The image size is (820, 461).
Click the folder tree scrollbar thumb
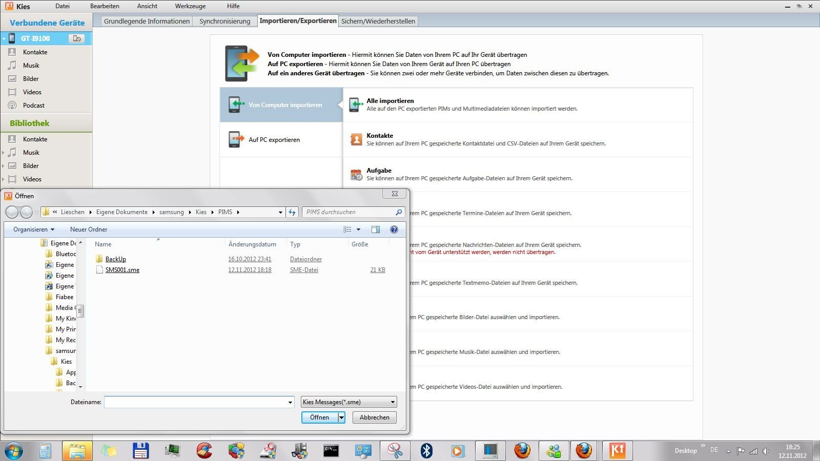[x=80, y=311]
